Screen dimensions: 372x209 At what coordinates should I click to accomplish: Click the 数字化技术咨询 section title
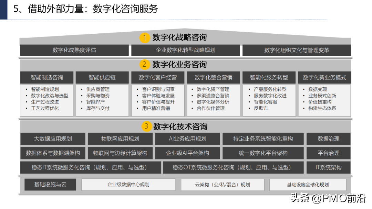180,126
